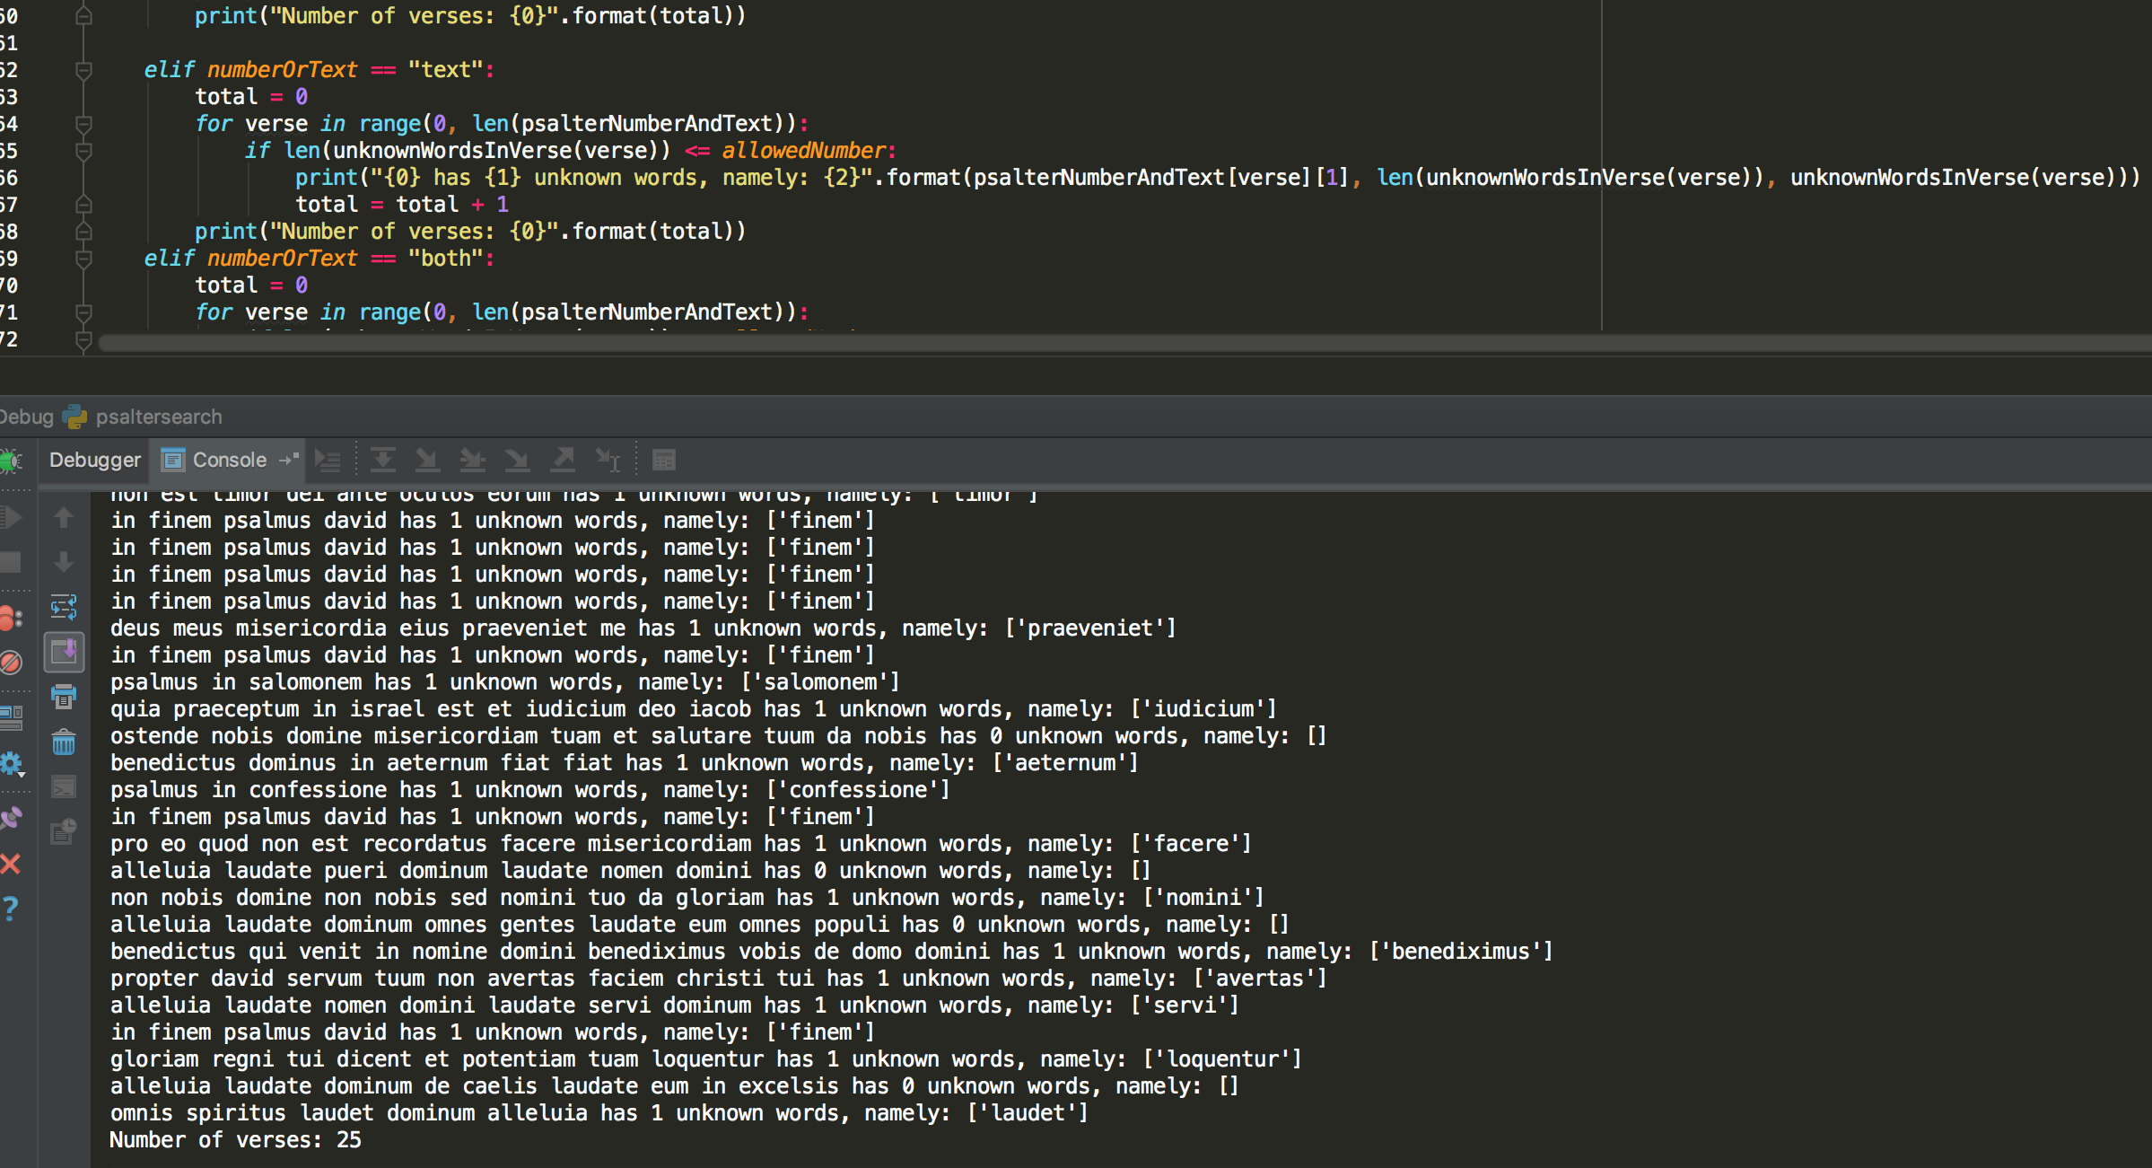The width and height of the screenshot is (2152, 1168).
Task: Click the Restore Layout icon
Action: pos(11,717)
